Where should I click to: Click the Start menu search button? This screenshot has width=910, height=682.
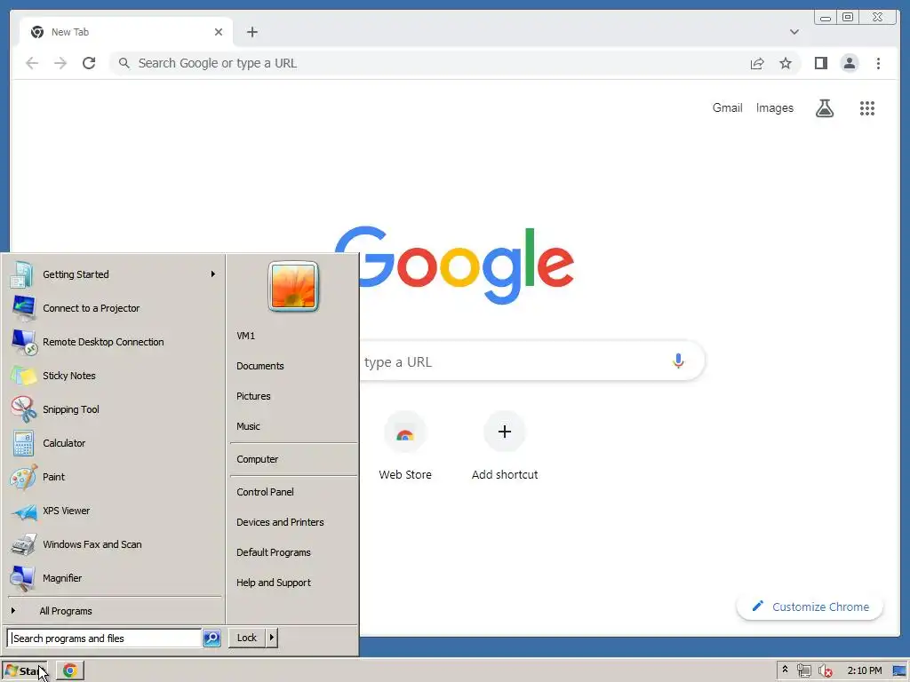(x=212, y=638)
